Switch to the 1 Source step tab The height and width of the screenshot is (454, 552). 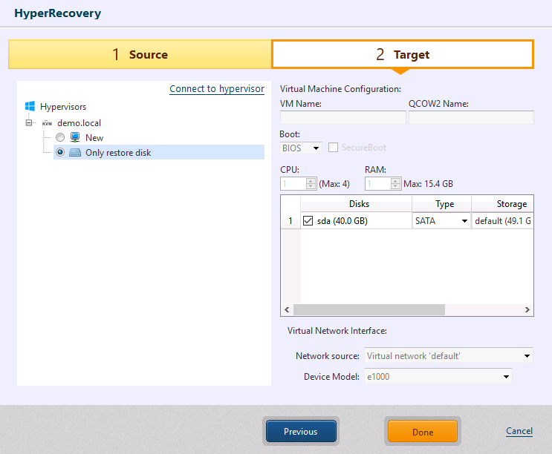click(x=140, y=54)
